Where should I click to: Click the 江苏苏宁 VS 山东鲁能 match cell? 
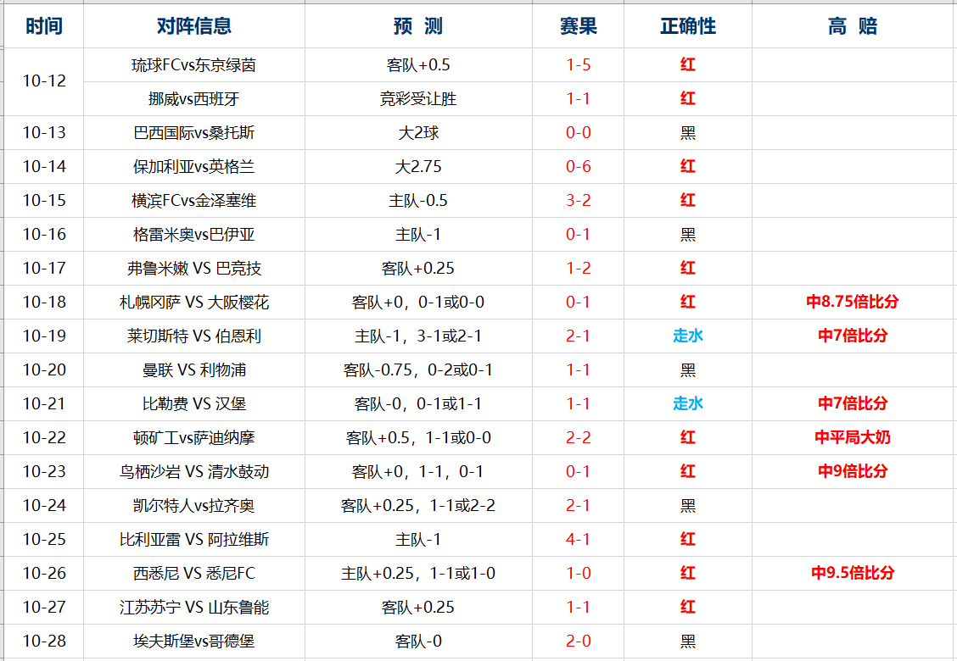point(194,608)
